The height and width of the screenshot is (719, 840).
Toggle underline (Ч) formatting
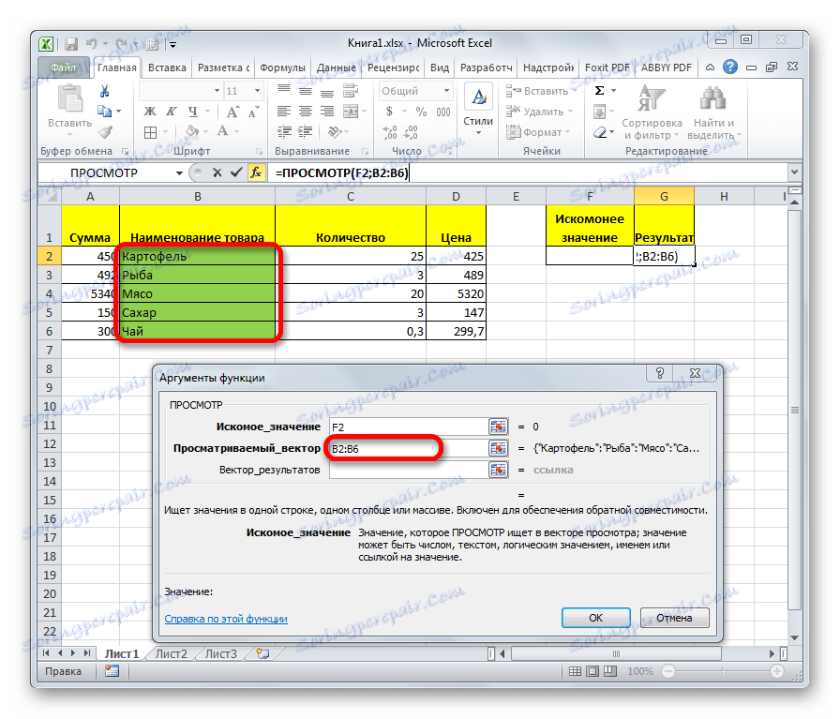pyautogui.click(x=193, y=112)
